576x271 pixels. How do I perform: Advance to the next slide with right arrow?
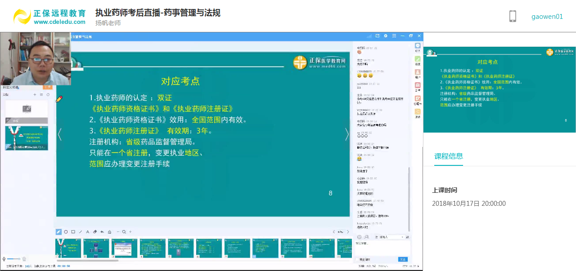point(346,134)
